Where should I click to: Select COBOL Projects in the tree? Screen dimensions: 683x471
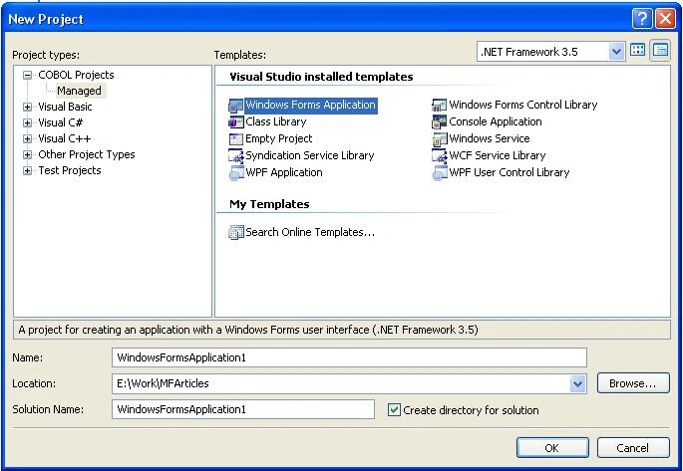click(x=76, y=75)
